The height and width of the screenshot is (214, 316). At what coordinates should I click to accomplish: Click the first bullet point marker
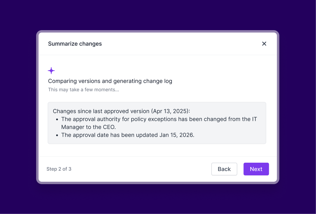(x=57, y=119)
